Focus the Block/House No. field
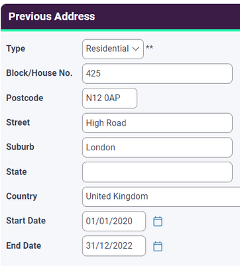Viewport: 240px width, 266px height. [x=157, y=74]
